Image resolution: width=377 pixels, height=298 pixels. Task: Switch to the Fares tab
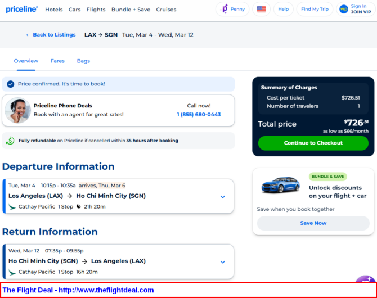point(57,61)
